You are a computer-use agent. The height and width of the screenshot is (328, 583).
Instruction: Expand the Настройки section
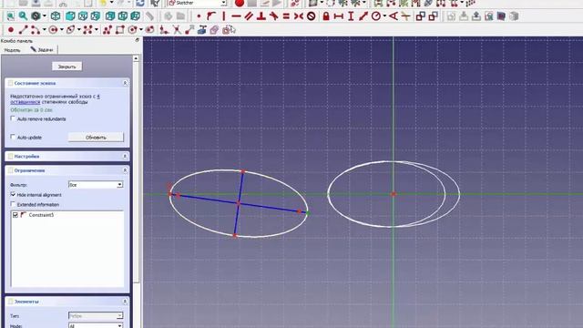[125, 156]
